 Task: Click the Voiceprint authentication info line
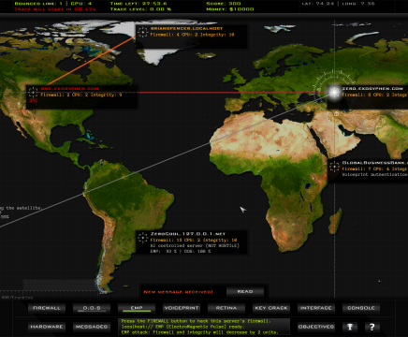click(x=375, y=174)
